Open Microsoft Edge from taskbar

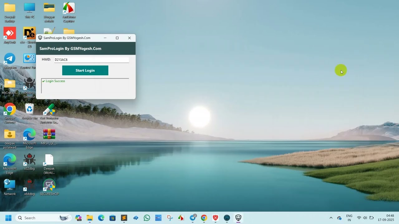(x=101, y=218)
